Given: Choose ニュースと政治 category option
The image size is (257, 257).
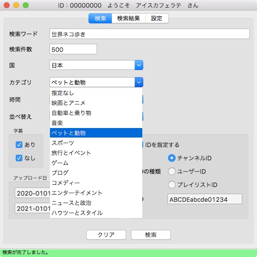Looking at the screenshot, I should (96, 203).
